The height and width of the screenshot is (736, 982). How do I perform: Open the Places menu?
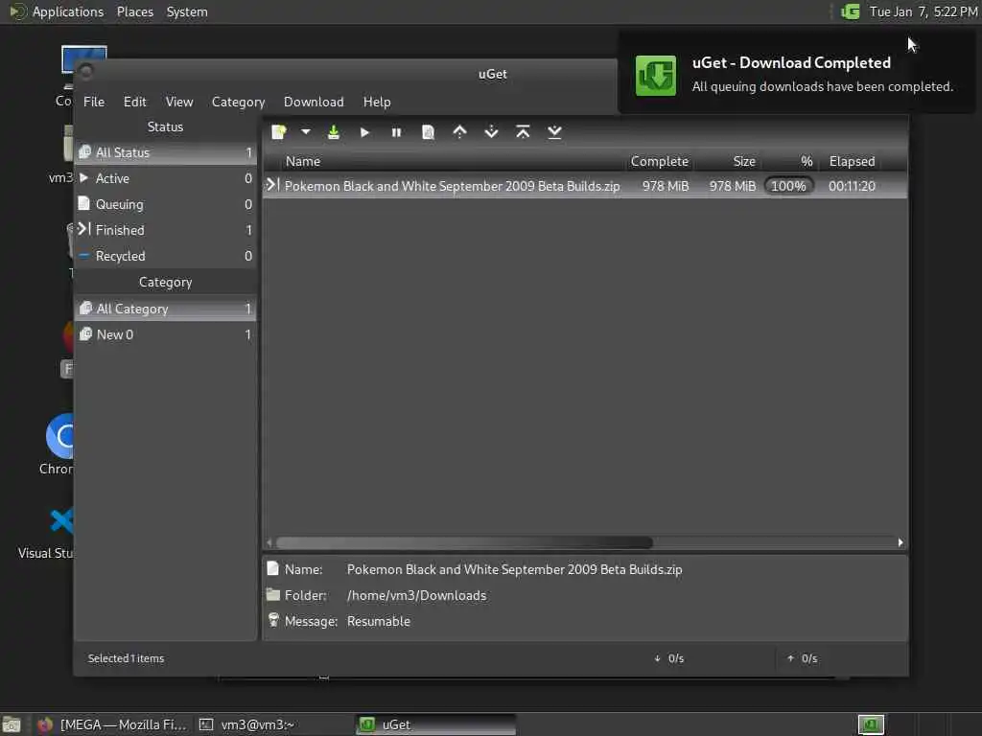coord(134,11)
